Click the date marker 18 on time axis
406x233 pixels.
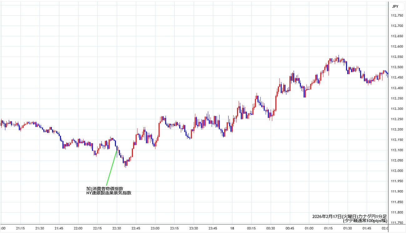[232, 228]
